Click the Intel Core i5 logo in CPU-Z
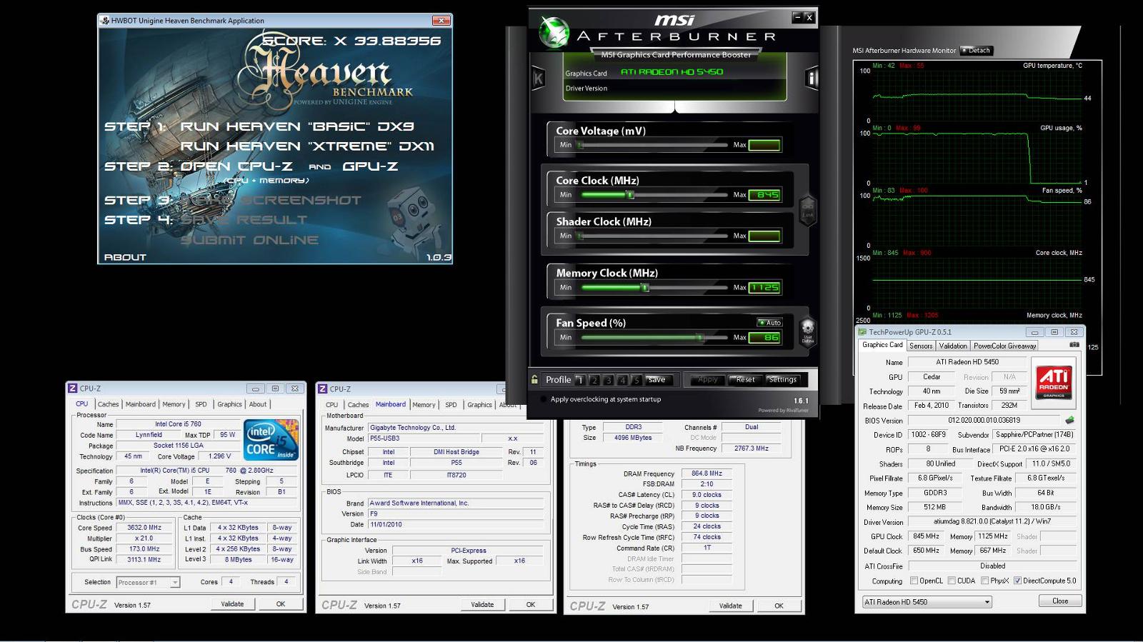 click(271, 440)
